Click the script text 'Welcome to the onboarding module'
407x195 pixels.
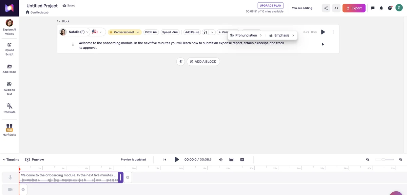pyautogui.click(x=105, y=43)
